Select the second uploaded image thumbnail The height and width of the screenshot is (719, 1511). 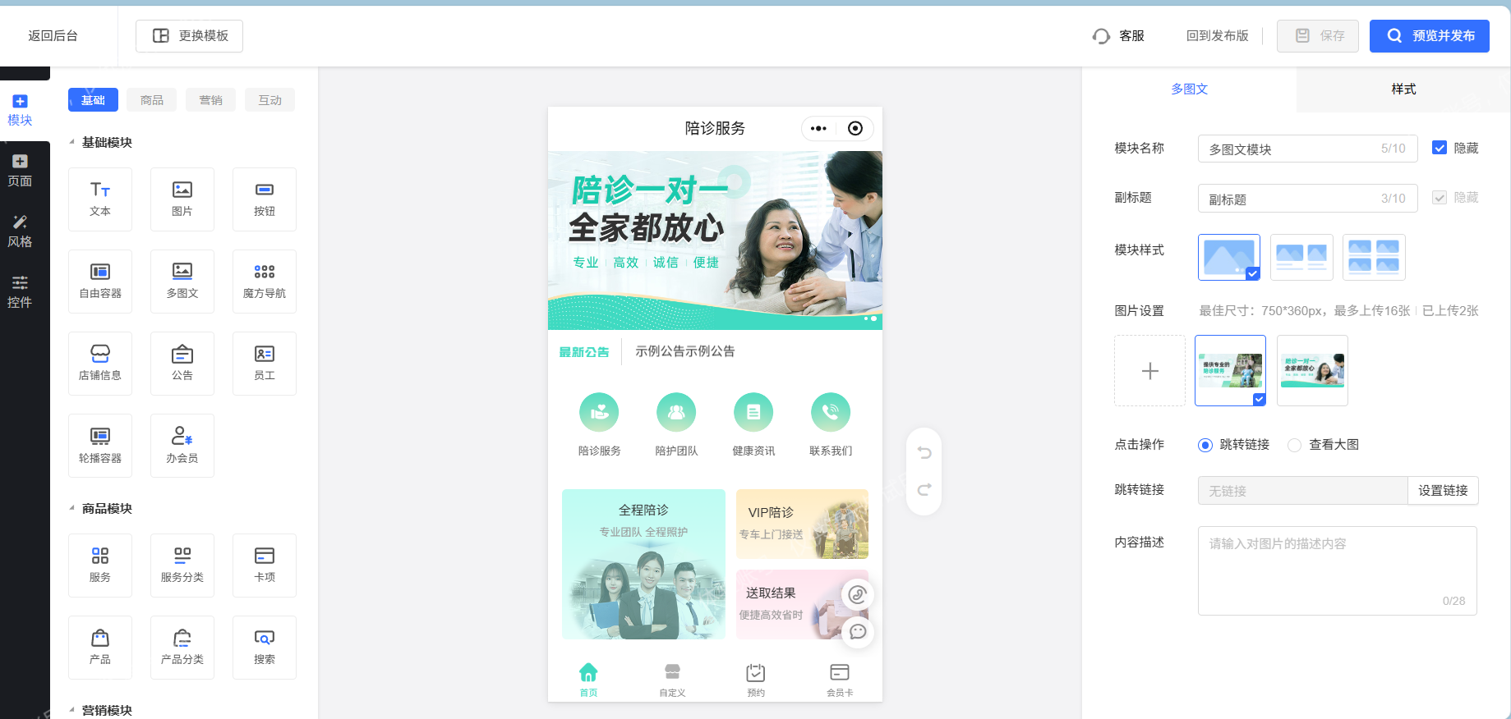tap(1313, 371)
